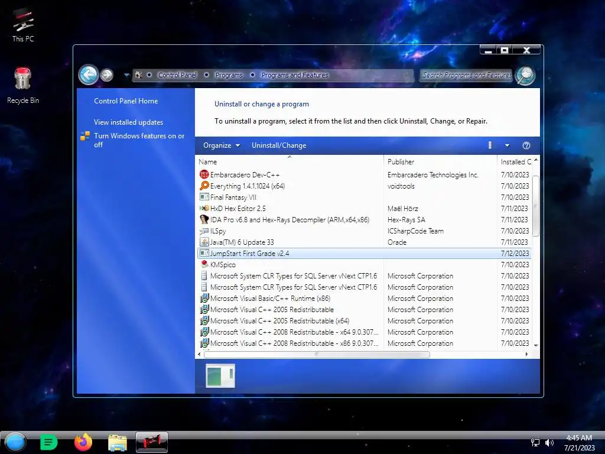Select the KMSpico entry name
Screen dimensions: 605x454
pos(223,264)
